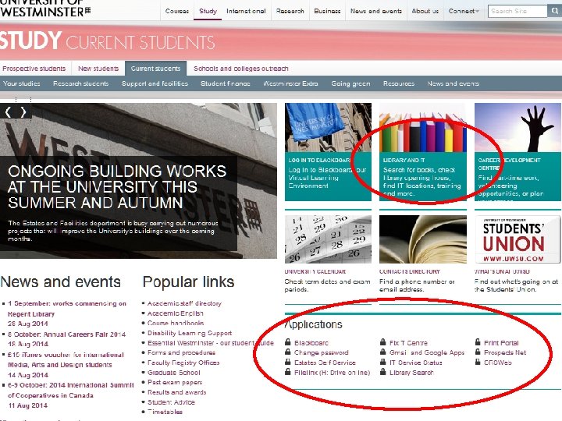The height and width of the screenshot is (421, 562).
Task: Open Academic staff directory link
Action: (184, 303)
